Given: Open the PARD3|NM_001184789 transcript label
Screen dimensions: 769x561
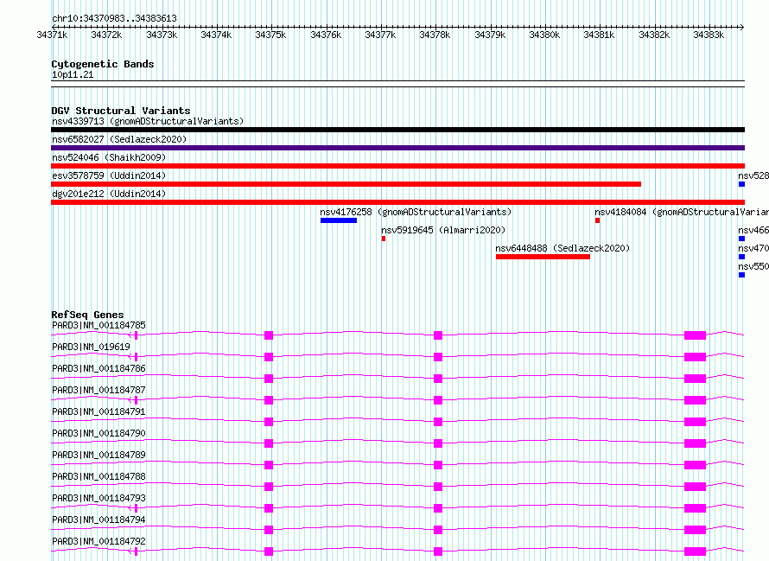Looking at the screenshot, I should (99, 455).
